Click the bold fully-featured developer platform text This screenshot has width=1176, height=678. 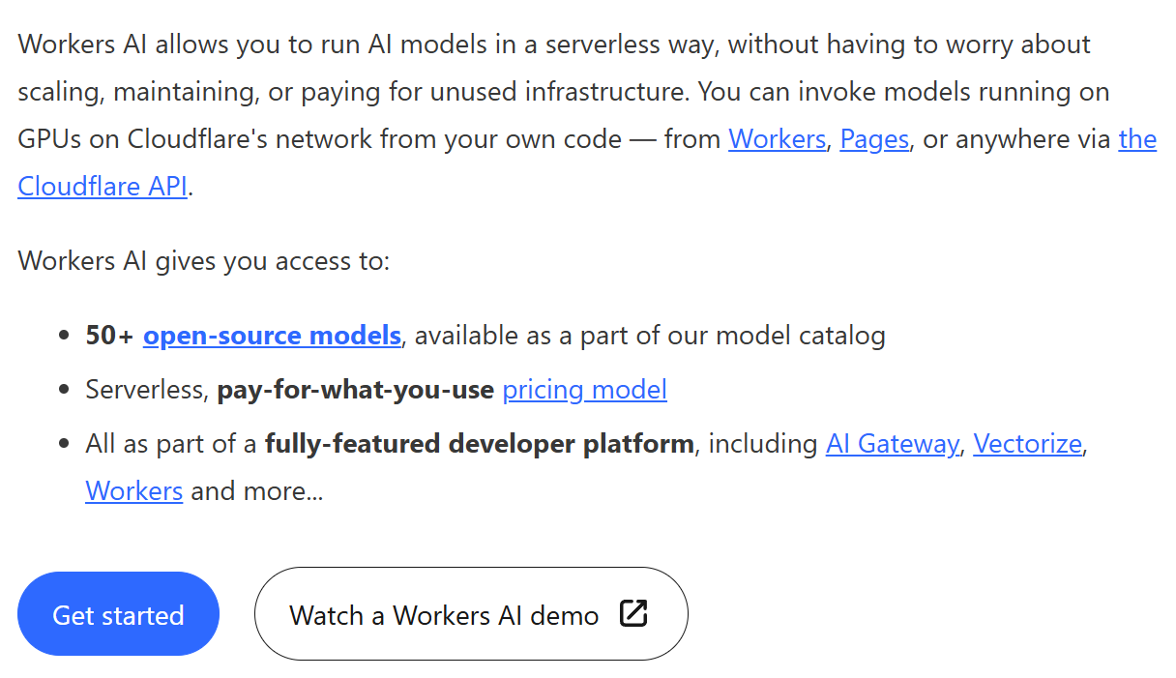(479, 443)
